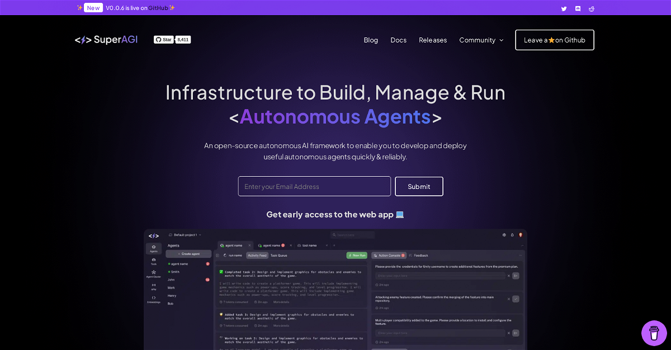The height and width of the screenshot is (350, 671).
Task: Close the tool name tab
Action: pos(327,245)
